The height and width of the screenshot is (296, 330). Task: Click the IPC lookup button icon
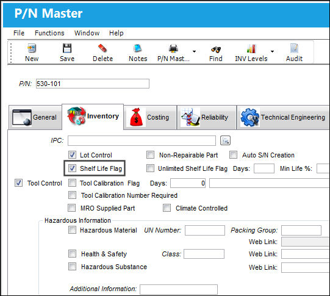[x=225, y=140]
